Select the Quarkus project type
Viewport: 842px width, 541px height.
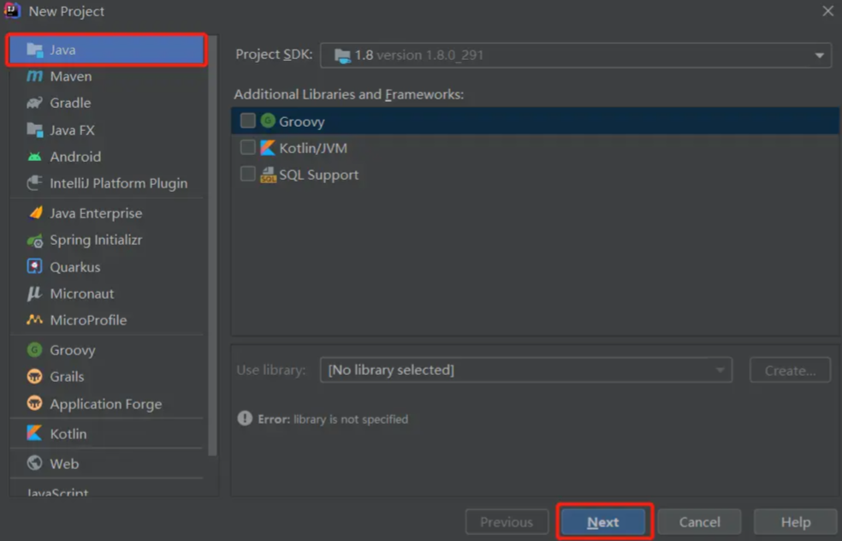(106, 267)
